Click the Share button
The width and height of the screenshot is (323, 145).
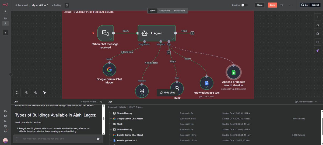click(x=259, y=5)
